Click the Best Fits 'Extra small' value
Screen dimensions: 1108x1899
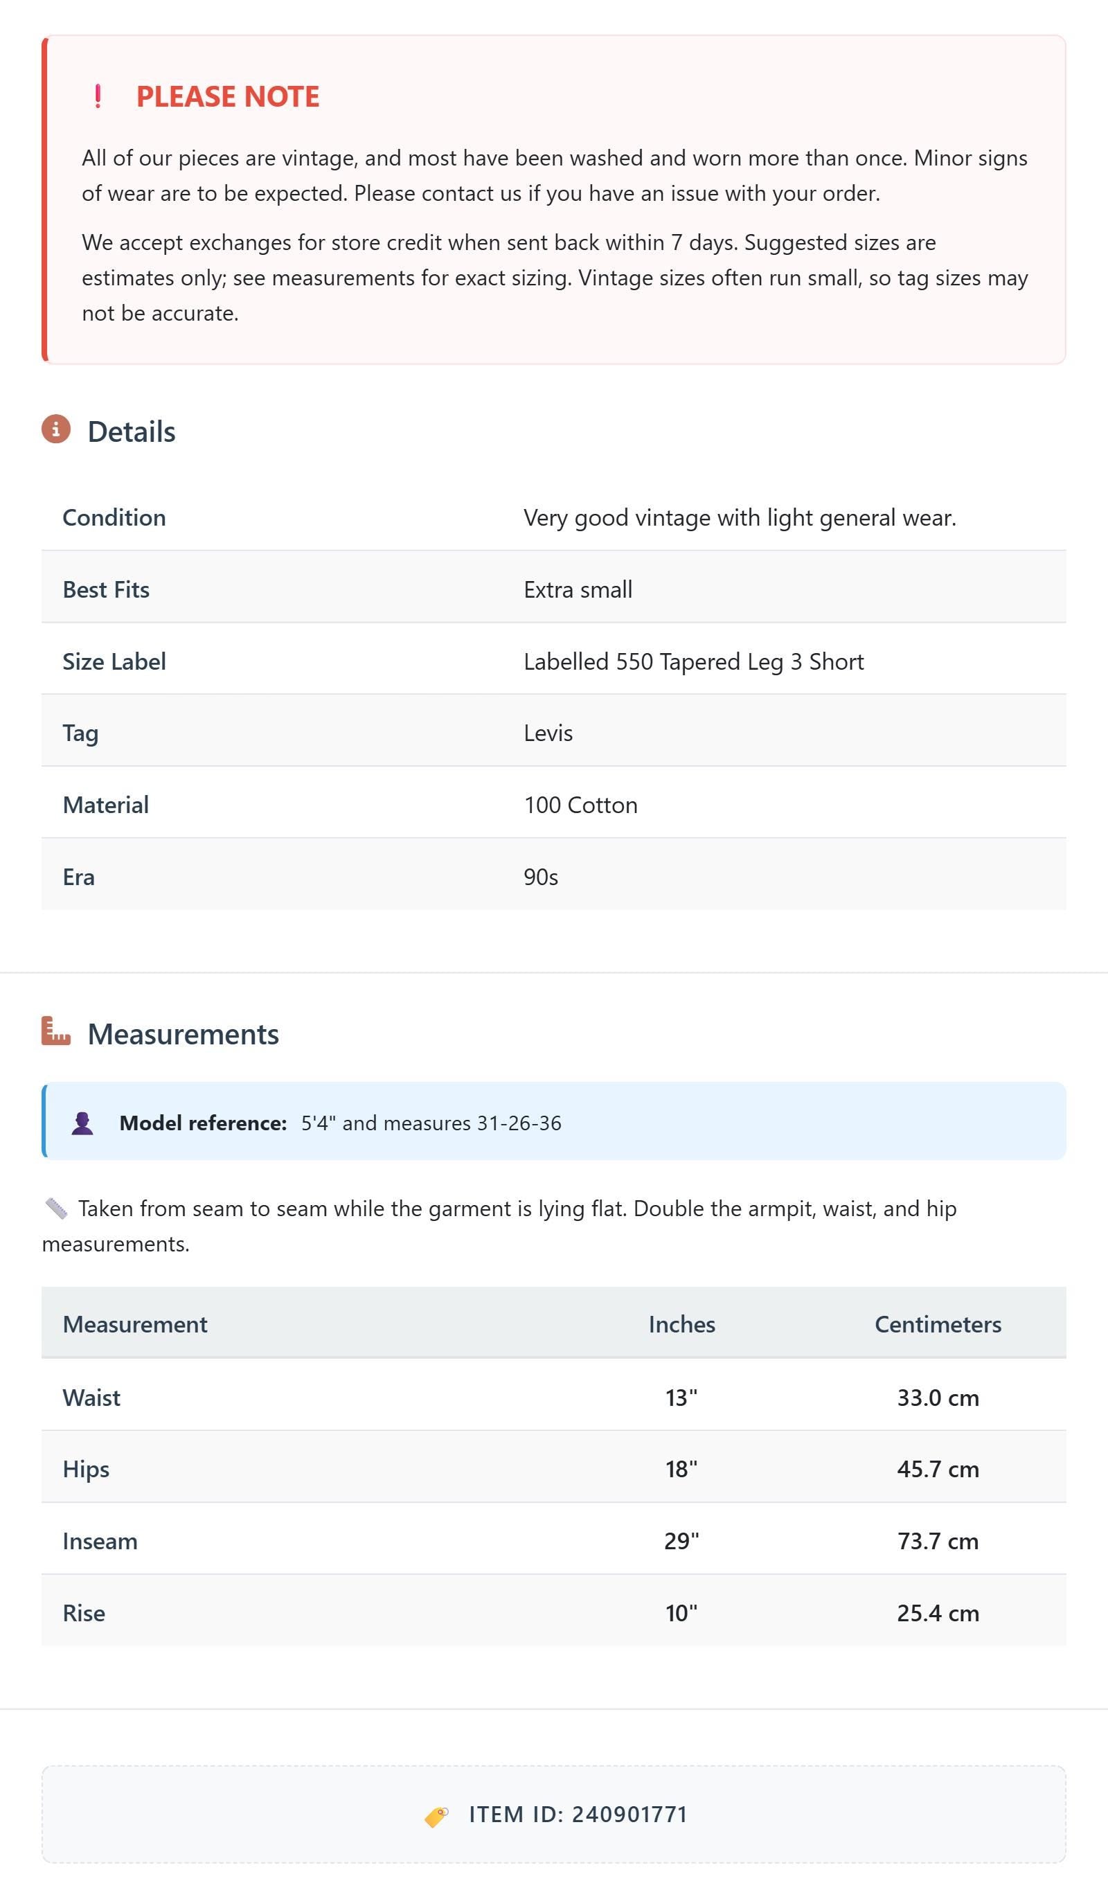tap(578, 589)
